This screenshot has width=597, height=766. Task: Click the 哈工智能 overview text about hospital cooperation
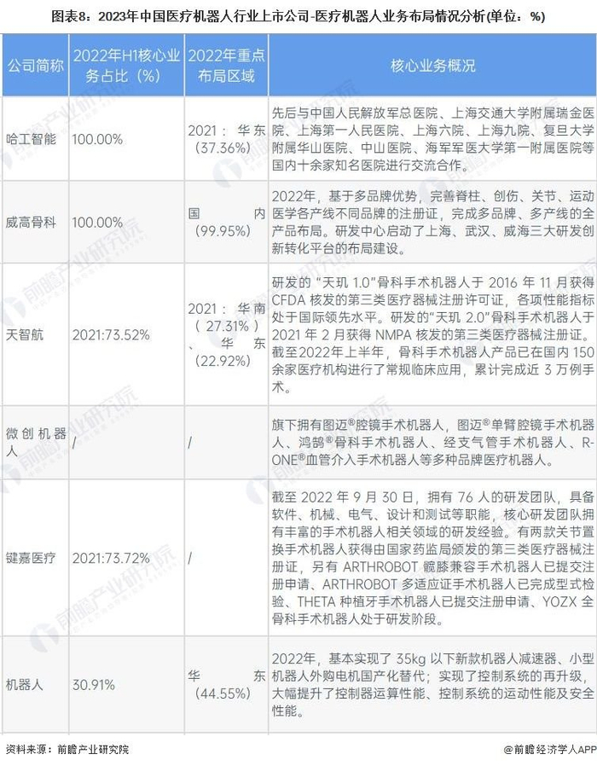tap(433, 139)
